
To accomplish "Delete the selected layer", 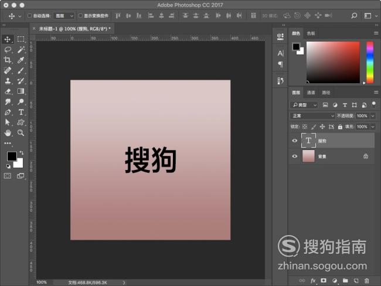I will tap(367, 281).
